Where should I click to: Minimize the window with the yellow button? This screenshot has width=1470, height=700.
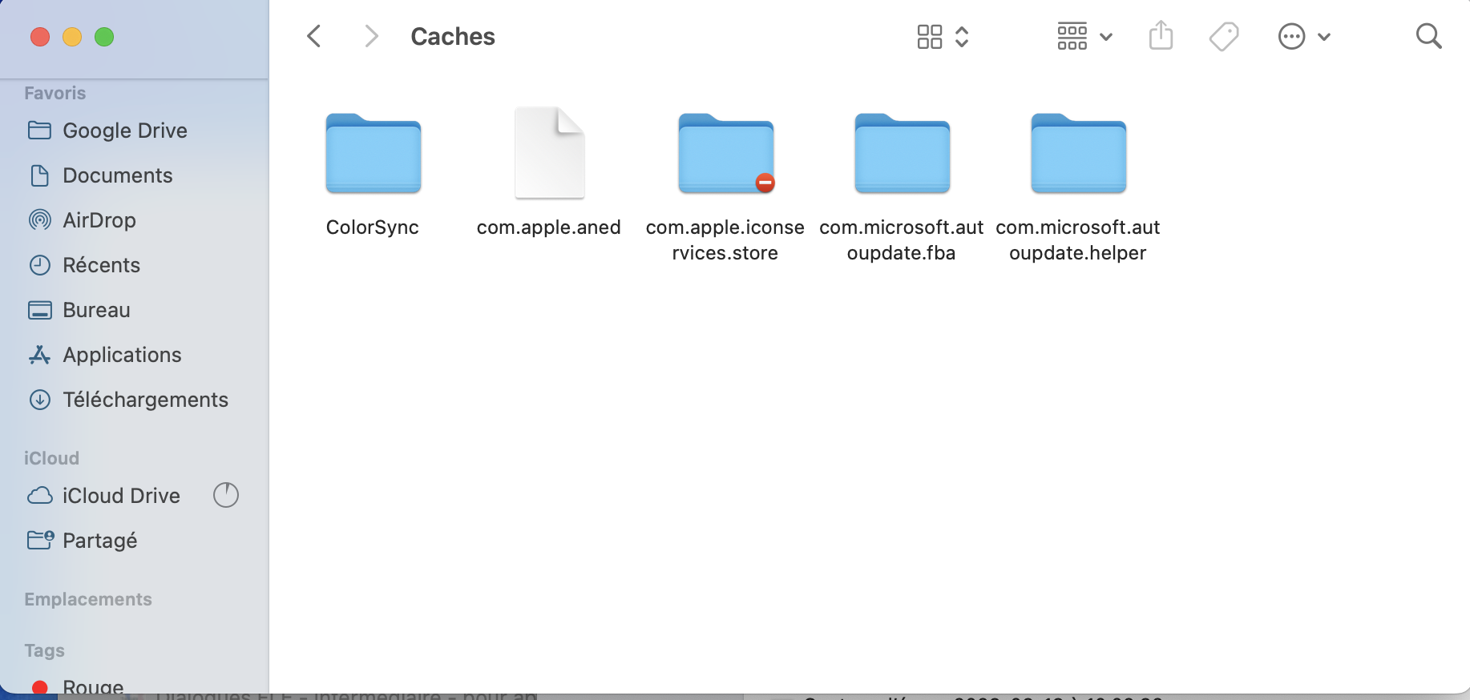[x=72, y=37]
